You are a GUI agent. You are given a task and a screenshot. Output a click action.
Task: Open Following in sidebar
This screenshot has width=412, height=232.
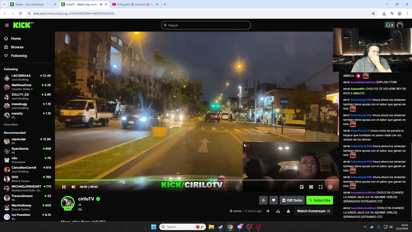point(19,56)
